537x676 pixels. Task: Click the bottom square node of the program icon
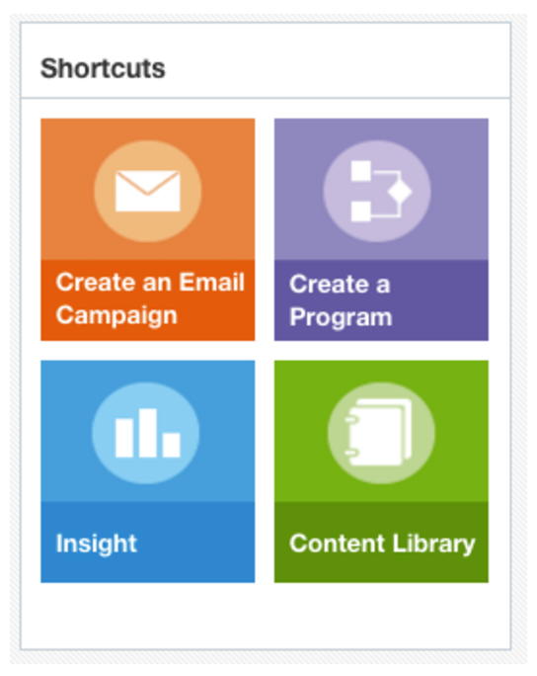click(361, 211)
